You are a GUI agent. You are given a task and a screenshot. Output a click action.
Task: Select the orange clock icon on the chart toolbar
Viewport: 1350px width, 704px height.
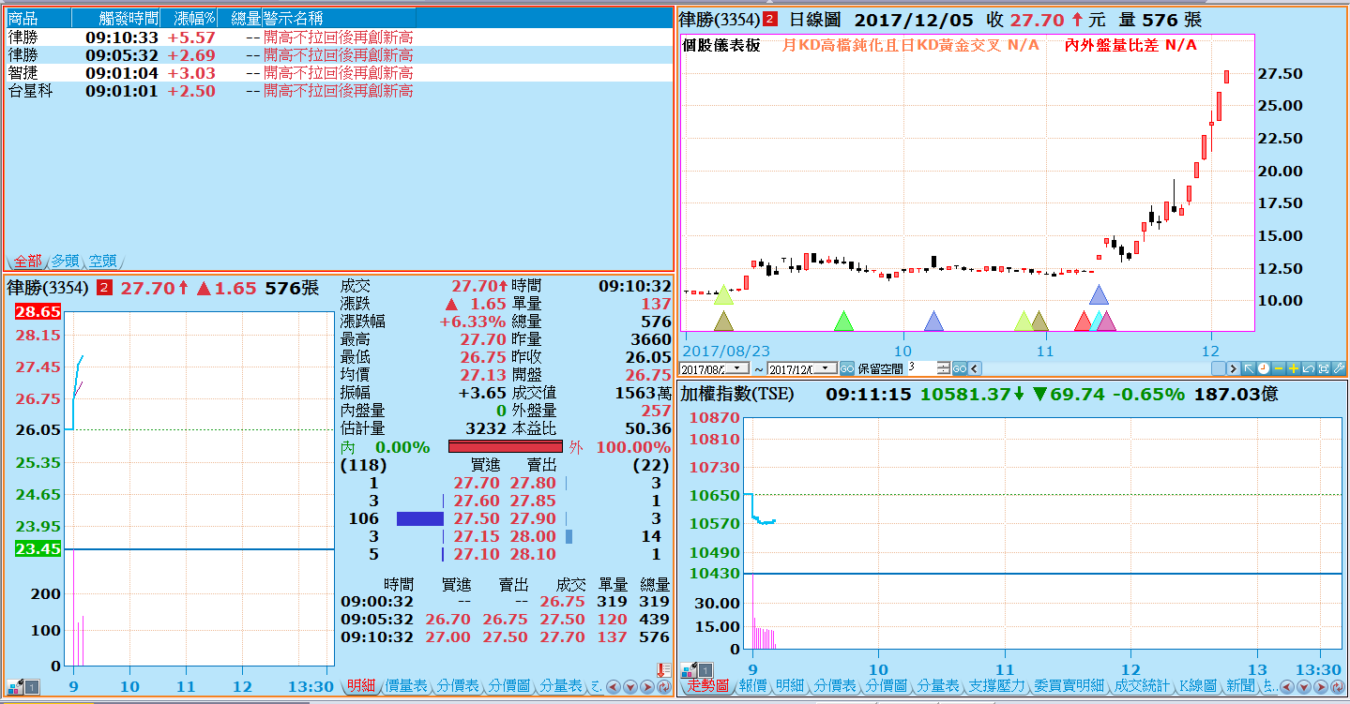click(x=1264, y=368)
